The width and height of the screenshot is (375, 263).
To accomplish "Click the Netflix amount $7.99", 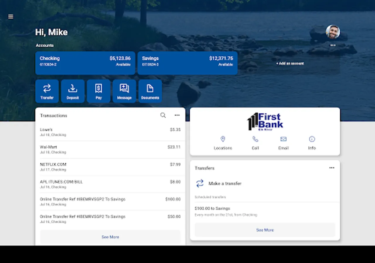I will pyautogui.click(x=175, y=165).
